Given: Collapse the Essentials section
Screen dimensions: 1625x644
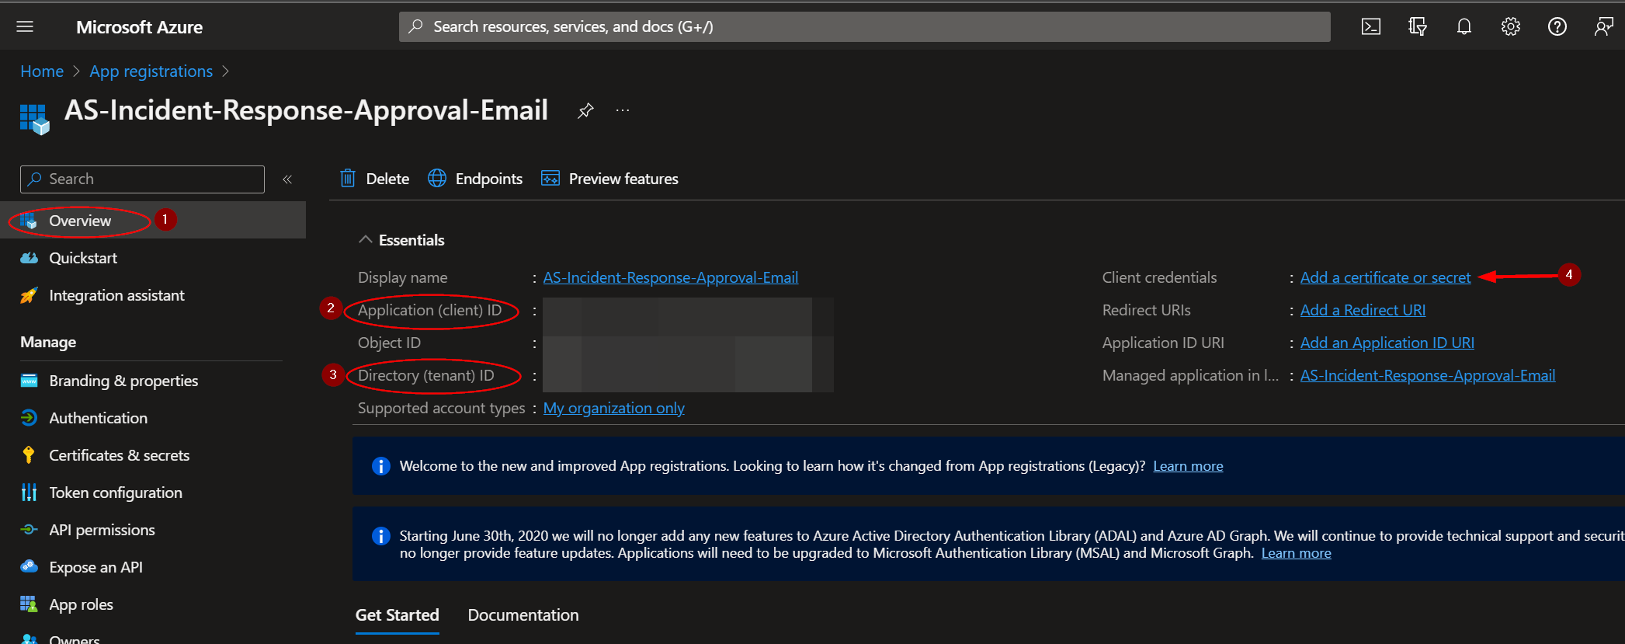Looking at the screenshot, I should pyautogui.click(x=366, y=240).
